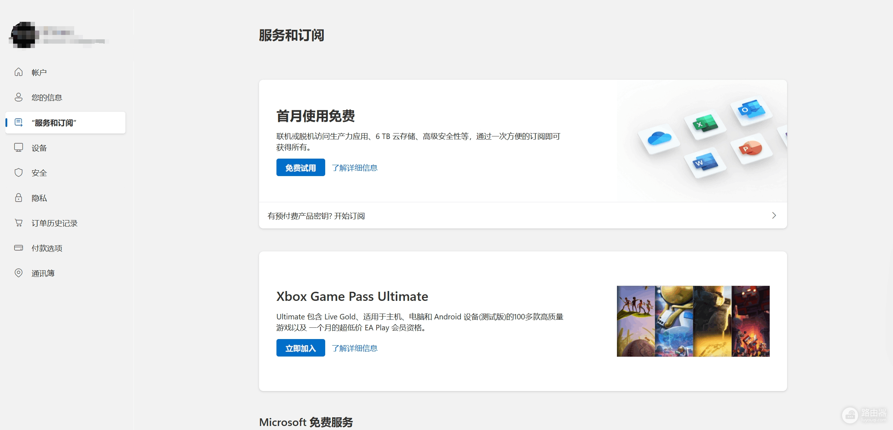Click the 立即加入 button
Screen dimensions: 893x430
point(300,348)
